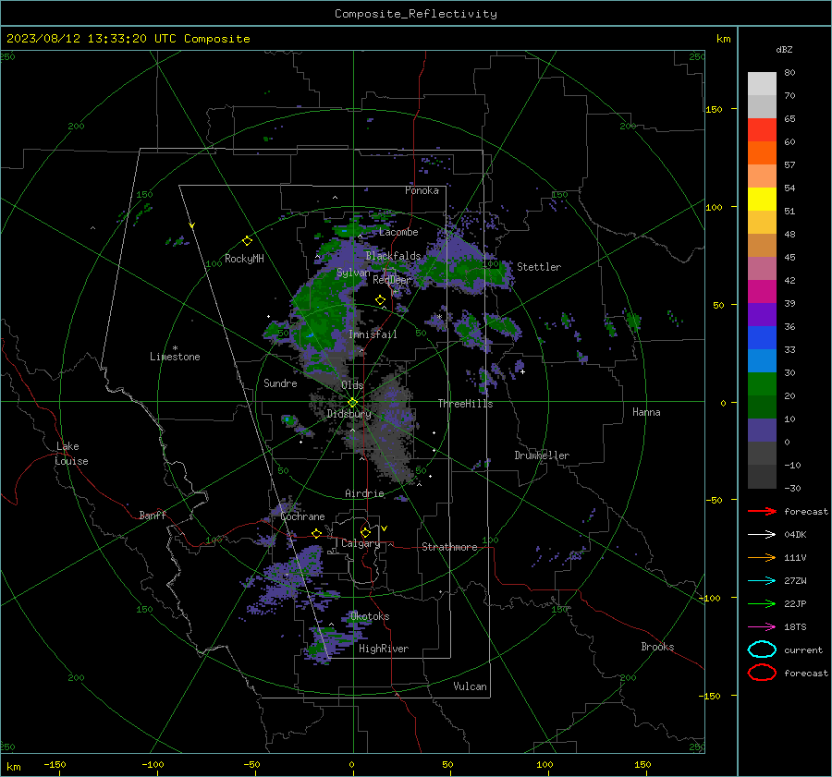Click the Sylvan label

[x=353, y=273]
